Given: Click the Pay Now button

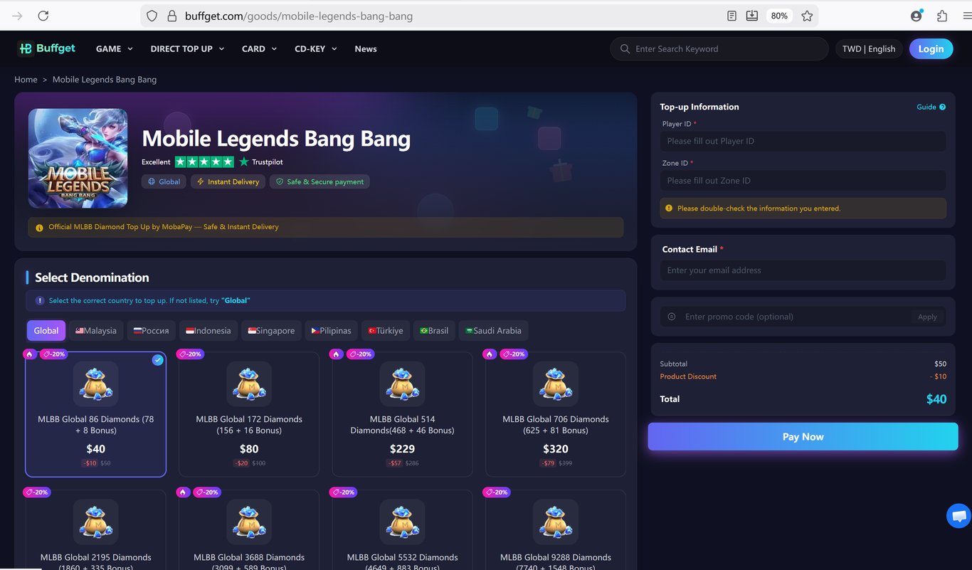Looking at the screenshot, I should tap(803, 437).
